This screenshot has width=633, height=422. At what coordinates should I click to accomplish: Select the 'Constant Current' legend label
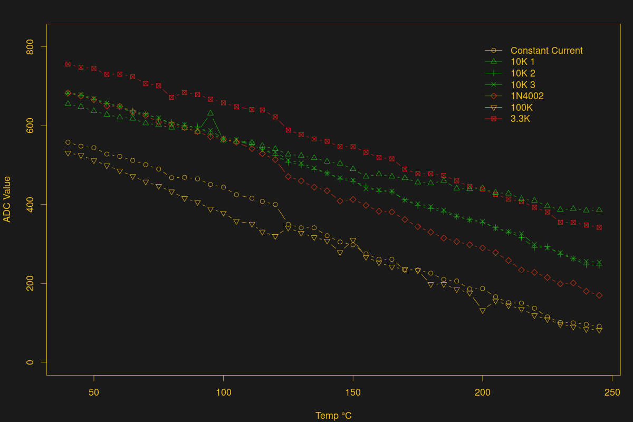click(546, 51)
